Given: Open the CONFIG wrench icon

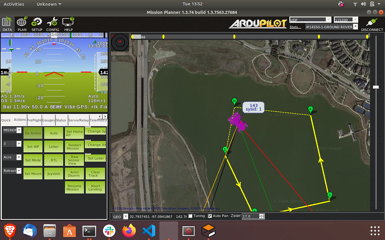Looking at the screenshot, I should (52, 23).
